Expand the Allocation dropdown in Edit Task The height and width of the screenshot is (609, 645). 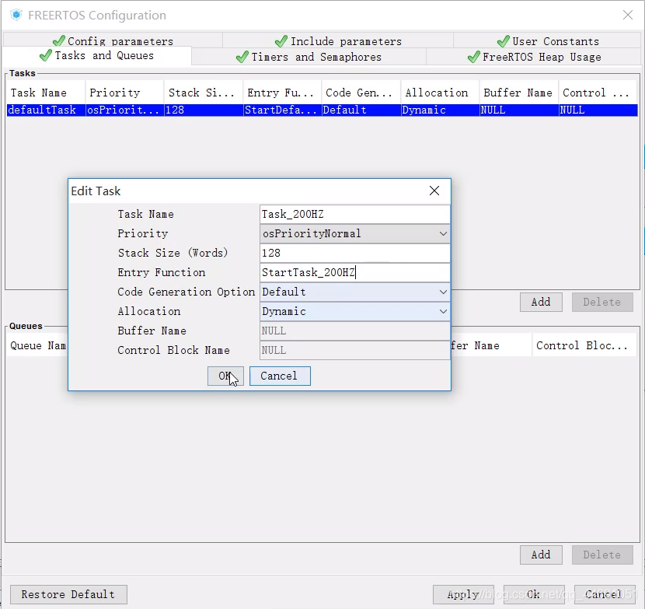click(443, 311)
